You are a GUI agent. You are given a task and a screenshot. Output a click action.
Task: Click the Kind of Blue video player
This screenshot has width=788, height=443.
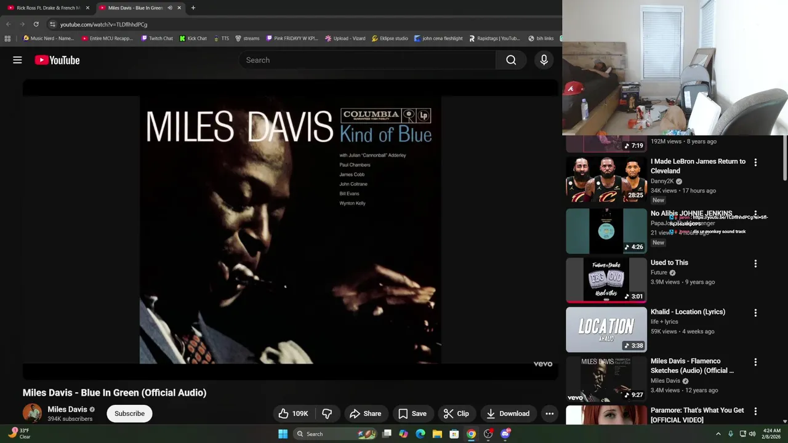290,229
